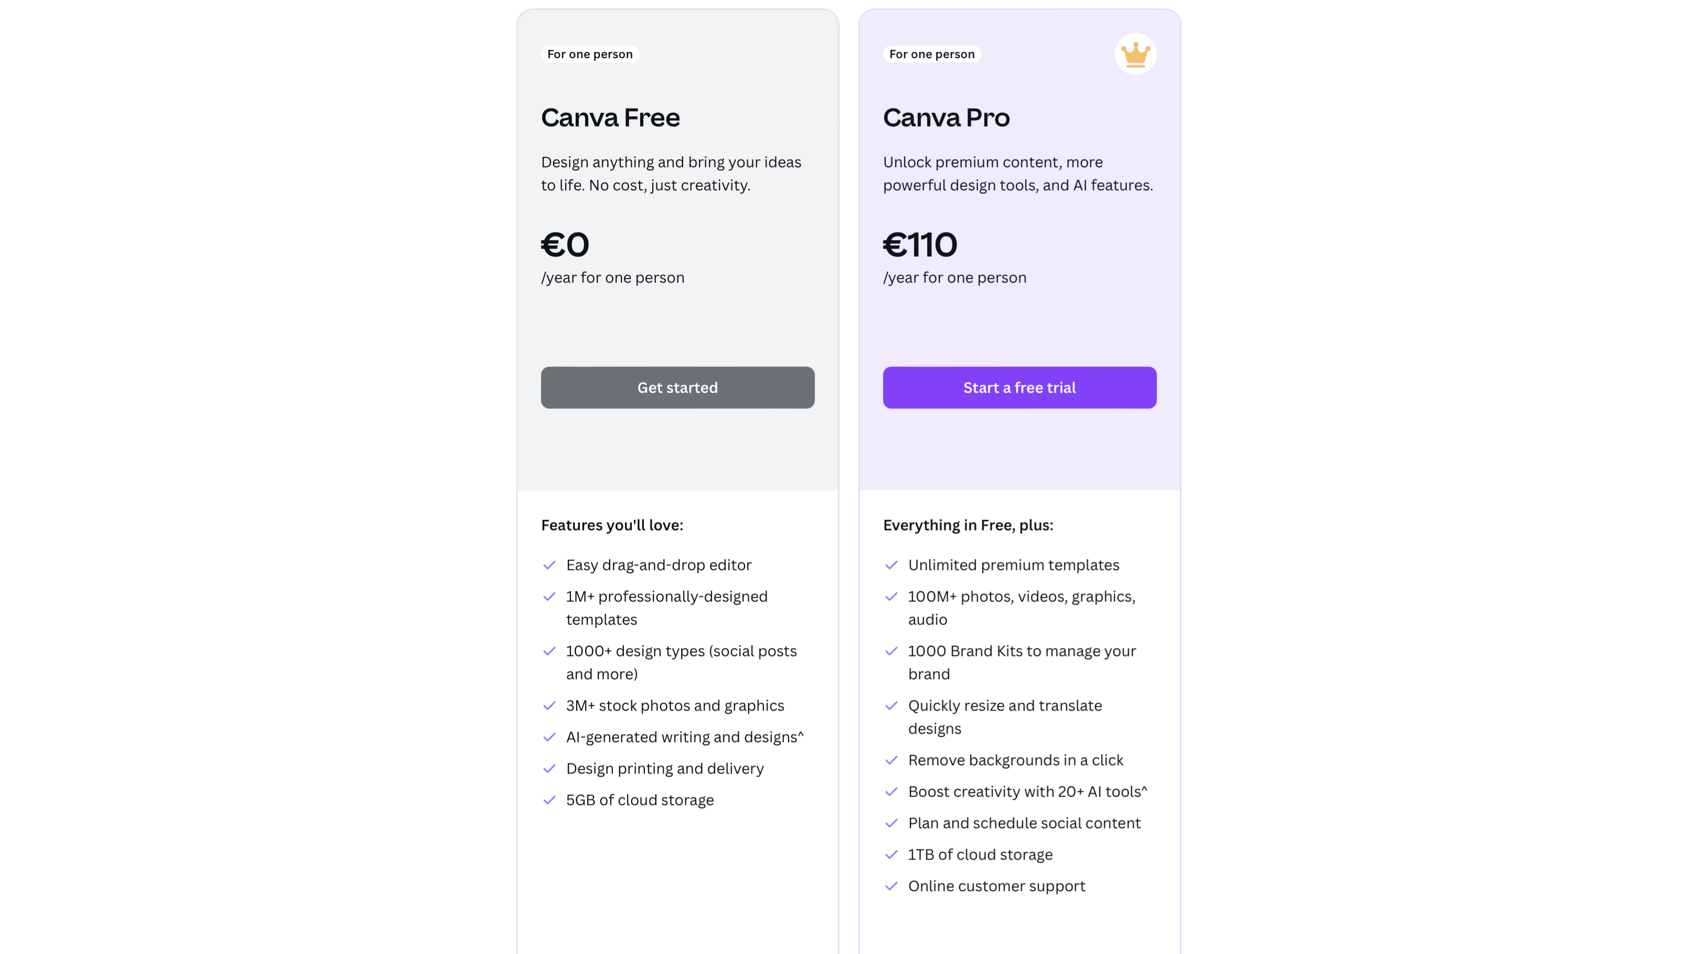This screenshot has width=1696, height=954.
Task: Click the checkmark beside 3M+ stock photos and graphics
Action: coord(549,706)
